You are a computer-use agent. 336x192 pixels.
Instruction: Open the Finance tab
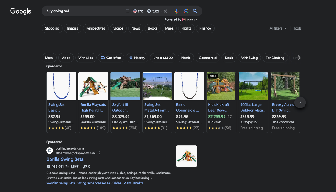pyautogui.click(x=205, y=28)
